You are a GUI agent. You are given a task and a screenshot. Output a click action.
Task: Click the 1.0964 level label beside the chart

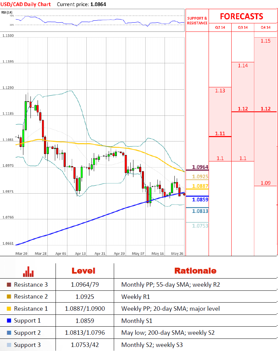click(200, 167)
